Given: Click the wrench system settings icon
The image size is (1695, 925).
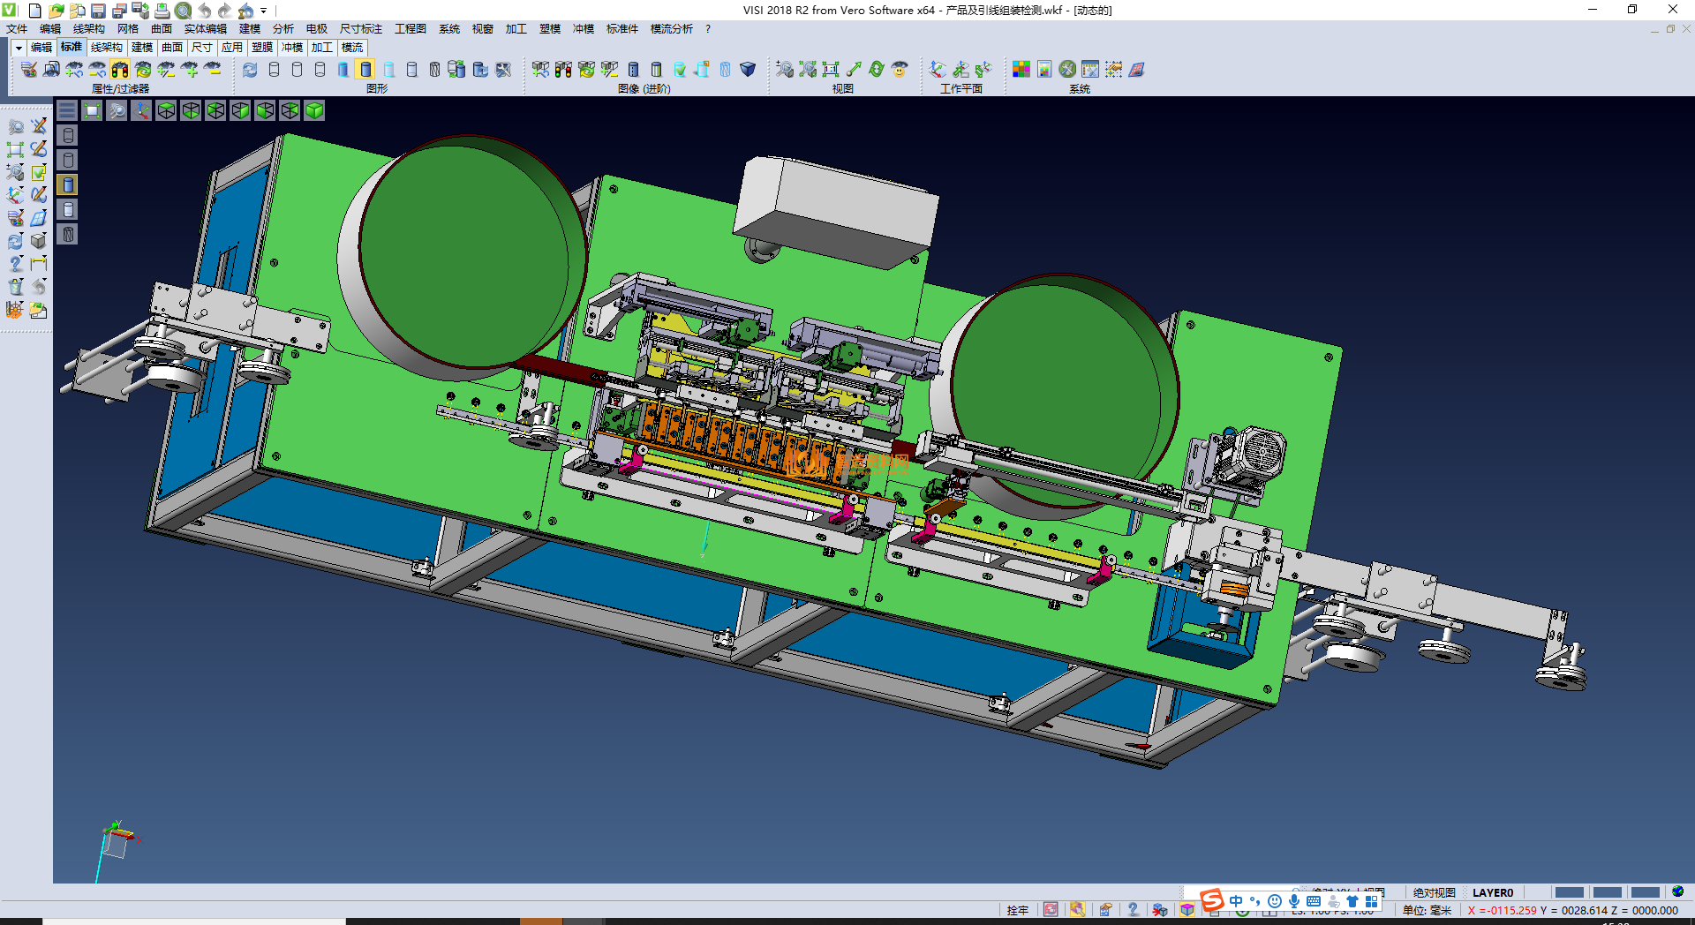Looking at the screenshot, I should tap(1067, 70).
